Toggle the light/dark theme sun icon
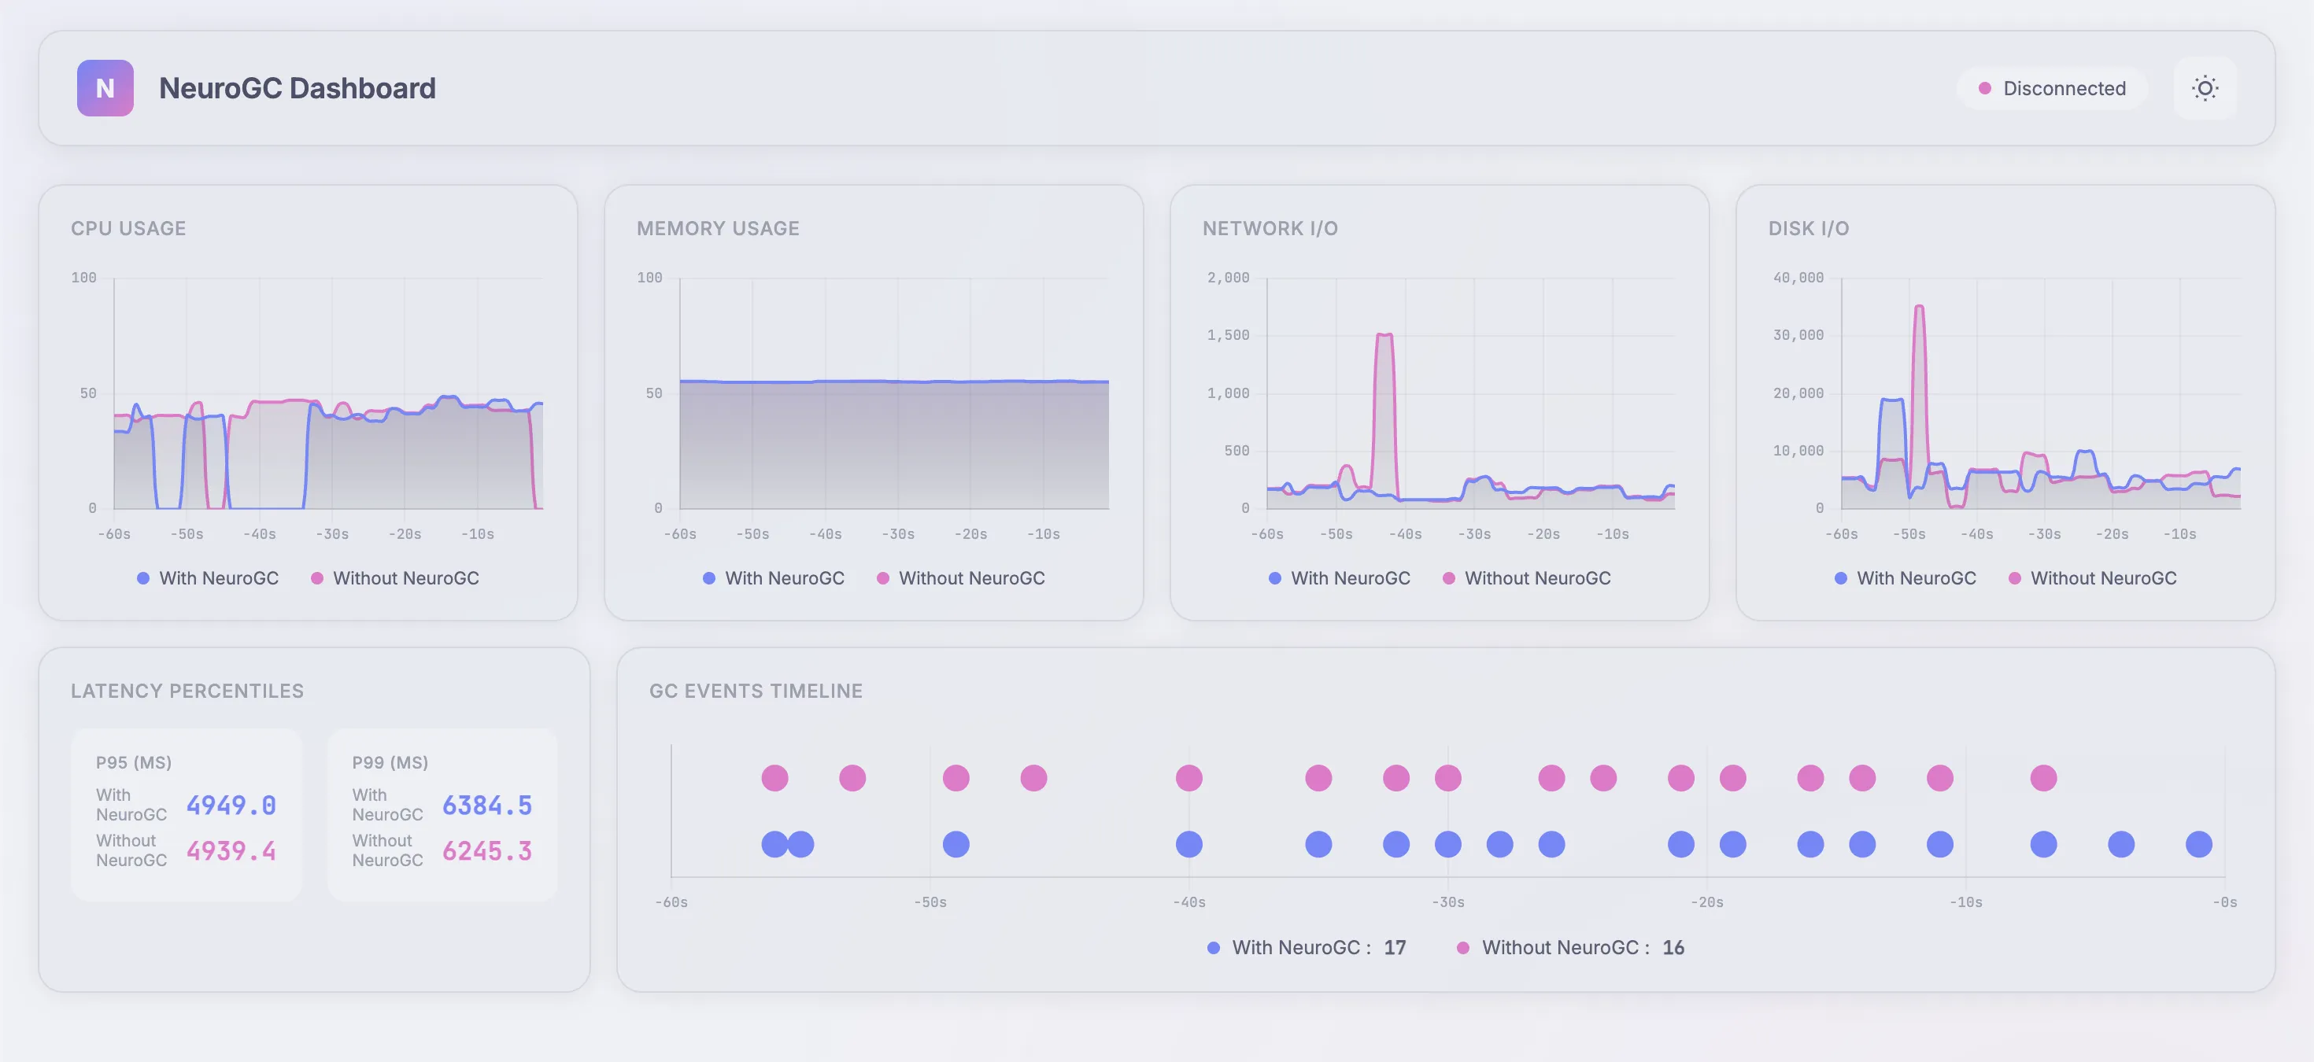This screenshot has width=2314, height=1062. (2205, 88)
